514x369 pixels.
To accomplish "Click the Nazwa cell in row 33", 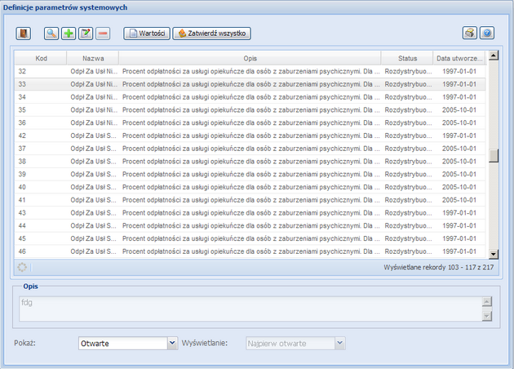I will click(93, 84).
